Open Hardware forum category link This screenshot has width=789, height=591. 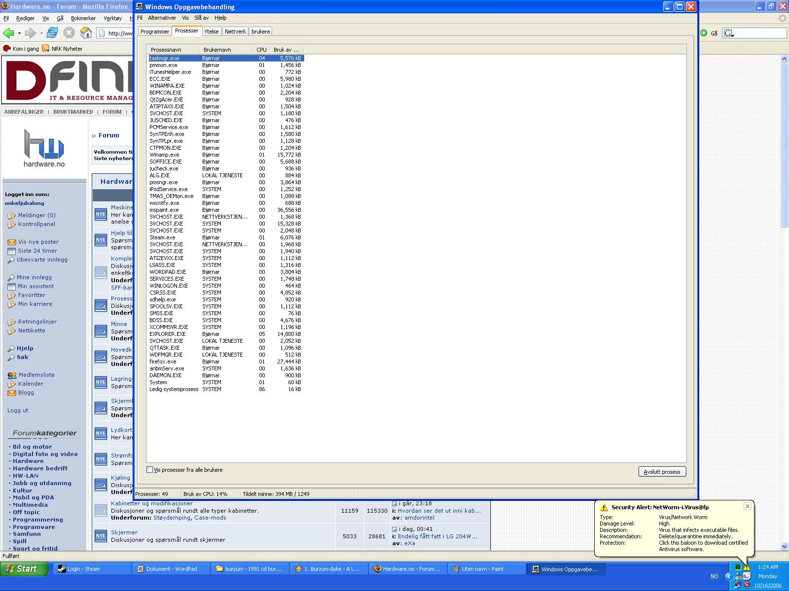[x=28, y=461]
